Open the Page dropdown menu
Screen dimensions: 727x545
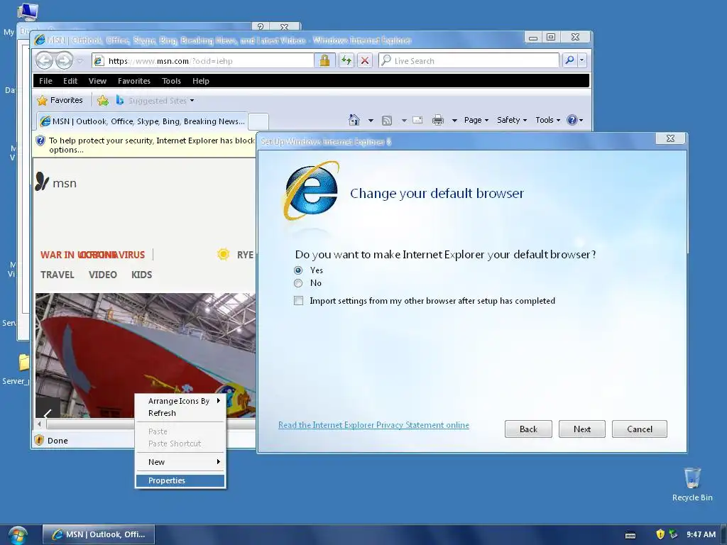pyautogui.click(x=476, y=120)
